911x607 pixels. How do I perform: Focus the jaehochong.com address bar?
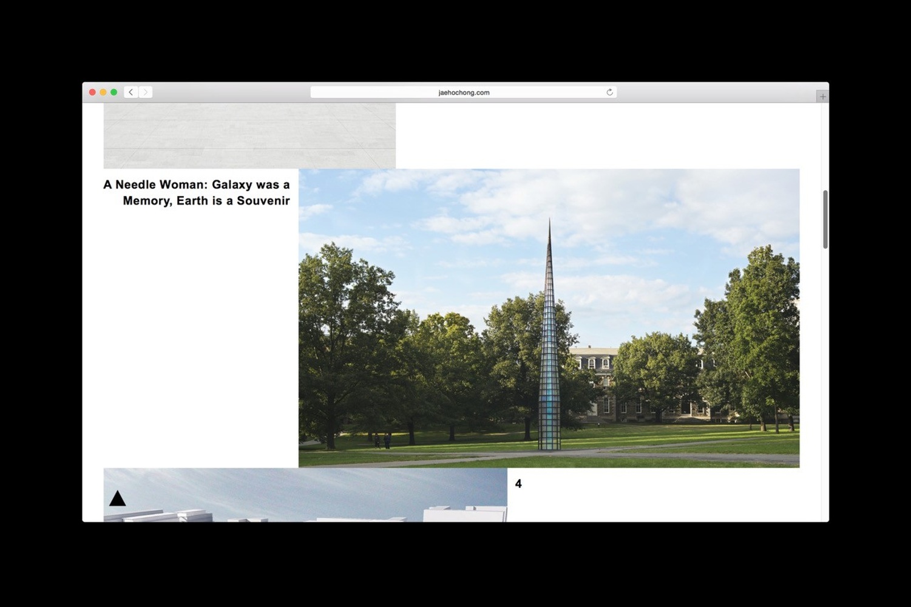pyautogui.click(x=464, y=92)
